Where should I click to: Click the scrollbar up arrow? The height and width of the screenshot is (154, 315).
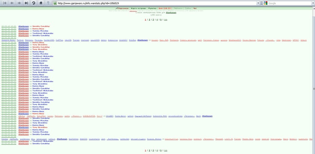tap(314, 8)
